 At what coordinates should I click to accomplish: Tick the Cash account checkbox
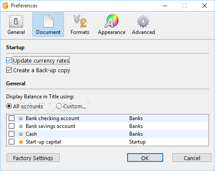(x=11, y=134)
